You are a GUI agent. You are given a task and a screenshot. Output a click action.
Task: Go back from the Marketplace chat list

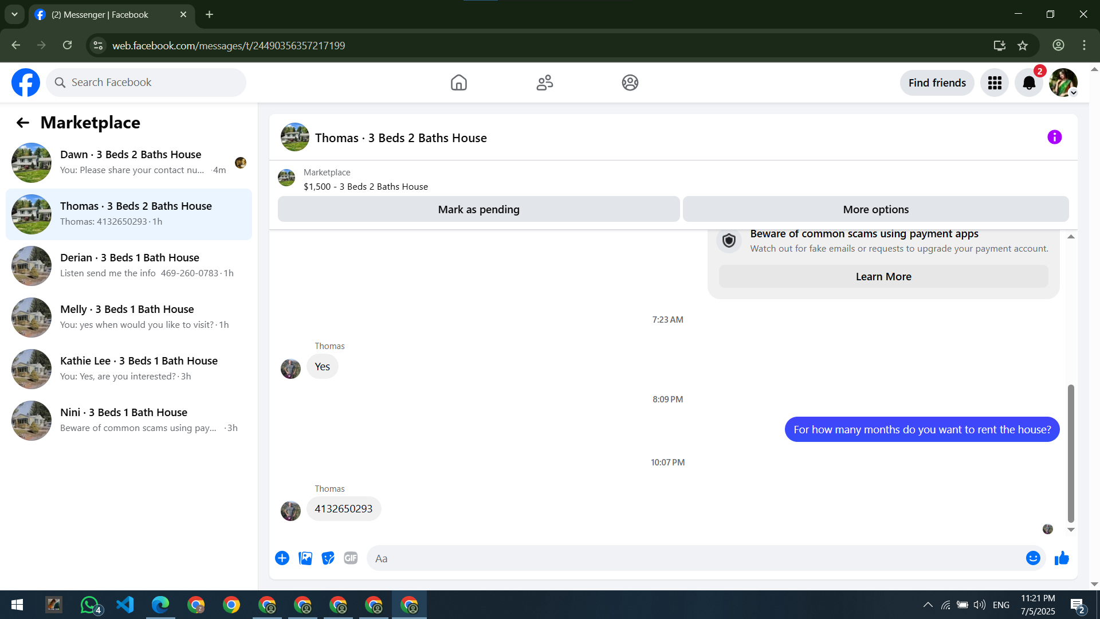(x=23, y=123)
